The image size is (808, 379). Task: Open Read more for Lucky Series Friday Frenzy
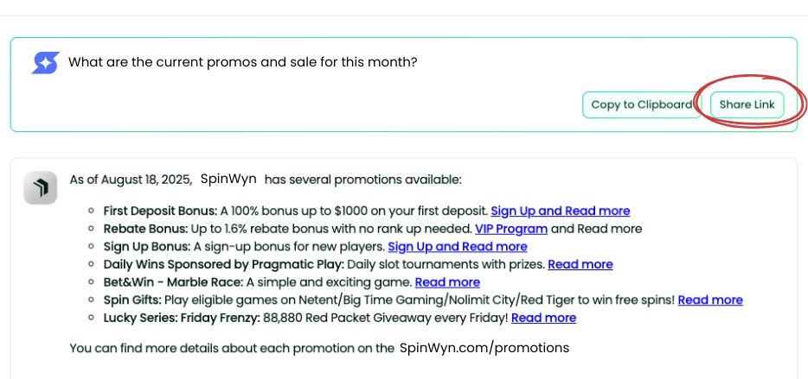click(x=543, y=318)
